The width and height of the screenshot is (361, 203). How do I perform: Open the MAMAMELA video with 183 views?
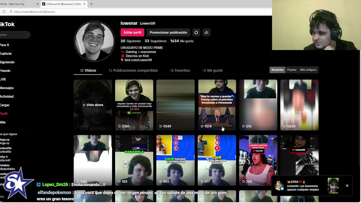134,160
